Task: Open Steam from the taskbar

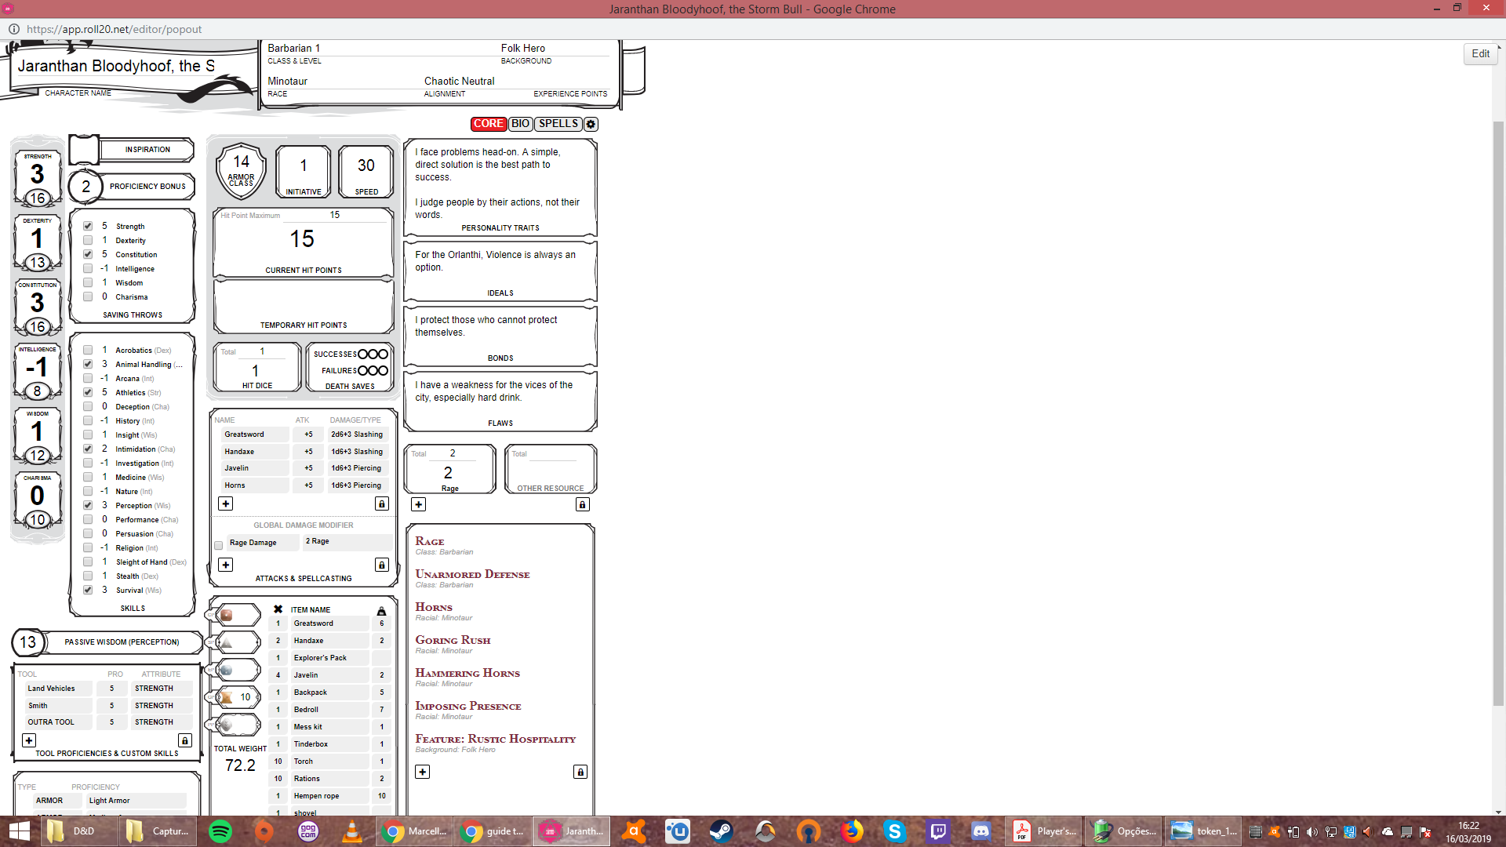Action: (722, 831)
